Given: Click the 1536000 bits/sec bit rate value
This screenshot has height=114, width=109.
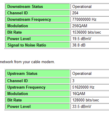Looking at the screenshot, I should 87,32.
